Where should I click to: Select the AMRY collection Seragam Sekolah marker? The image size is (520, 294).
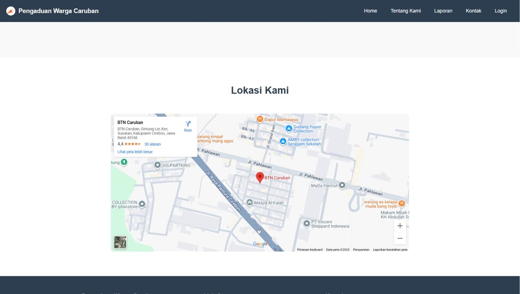(283, 141)
